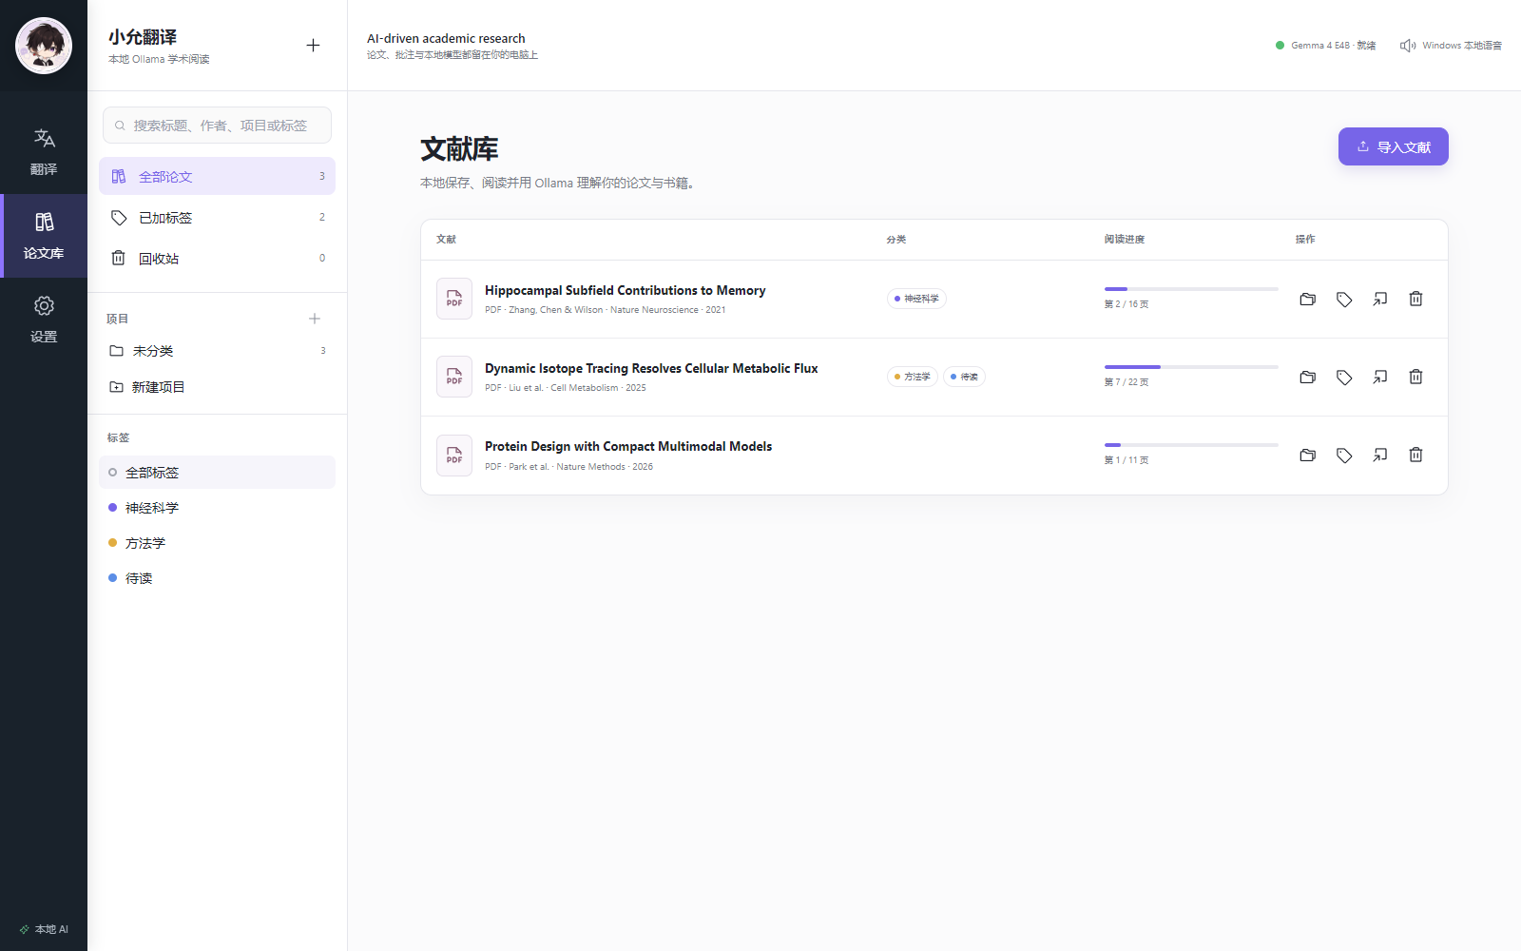Click 方法学 tag chip on Dynamic Isotope row
The image size is (1521, 951).
(913, 377)
